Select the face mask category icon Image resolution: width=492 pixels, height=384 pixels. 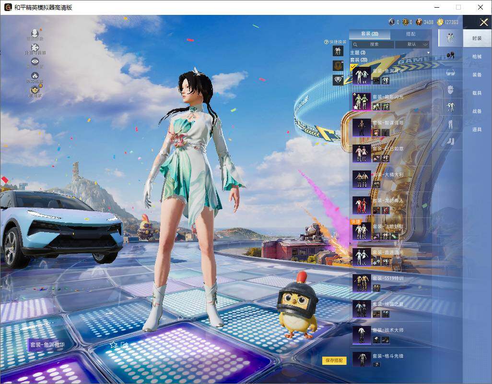(x=451, y=90)
